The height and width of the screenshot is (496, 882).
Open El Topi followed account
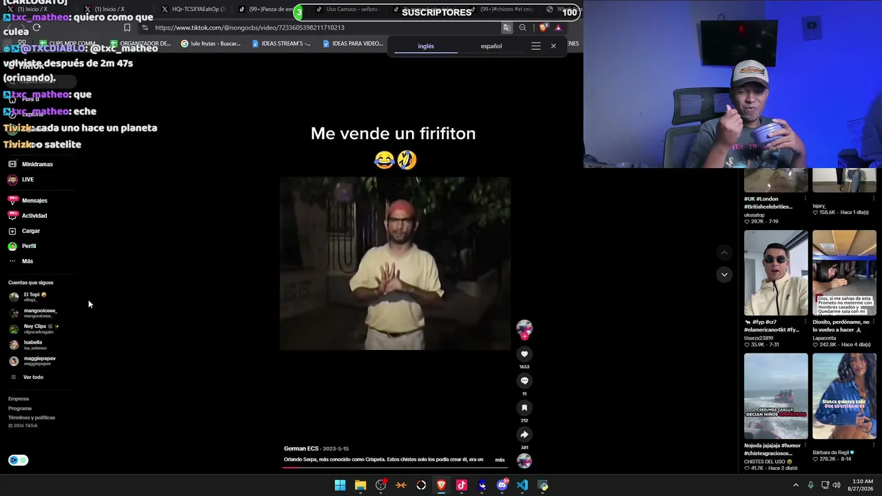point(28,297)
